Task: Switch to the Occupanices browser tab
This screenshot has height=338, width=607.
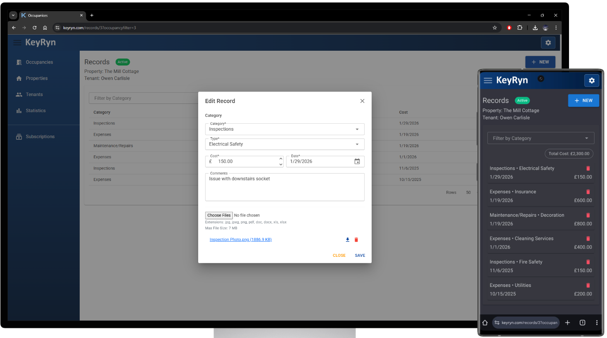Action: (49, 15)
